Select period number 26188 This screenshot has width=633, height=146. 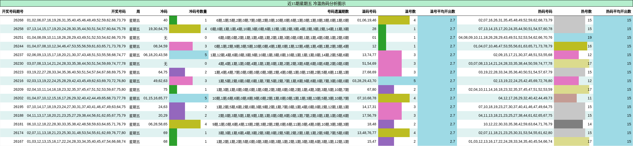pyautogui.click(x=18, y=115)
